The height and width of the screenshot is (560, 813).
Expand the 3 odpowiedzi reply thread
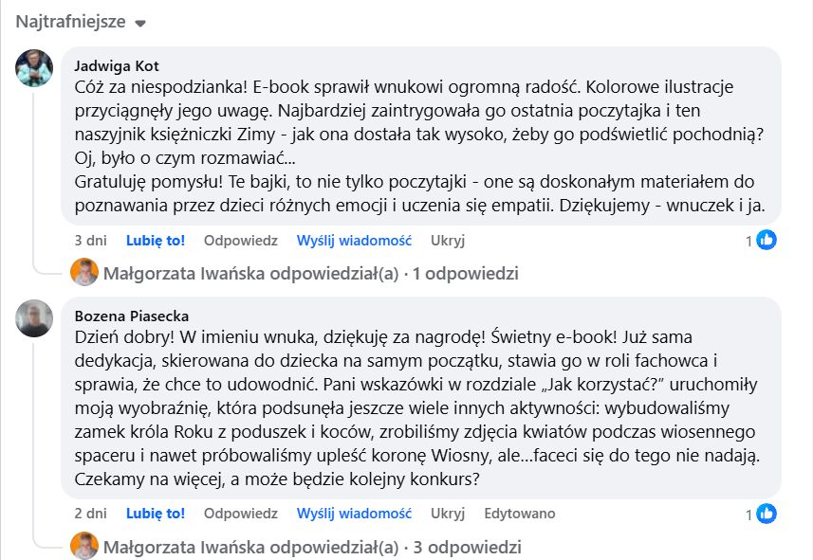click(312, 547)
